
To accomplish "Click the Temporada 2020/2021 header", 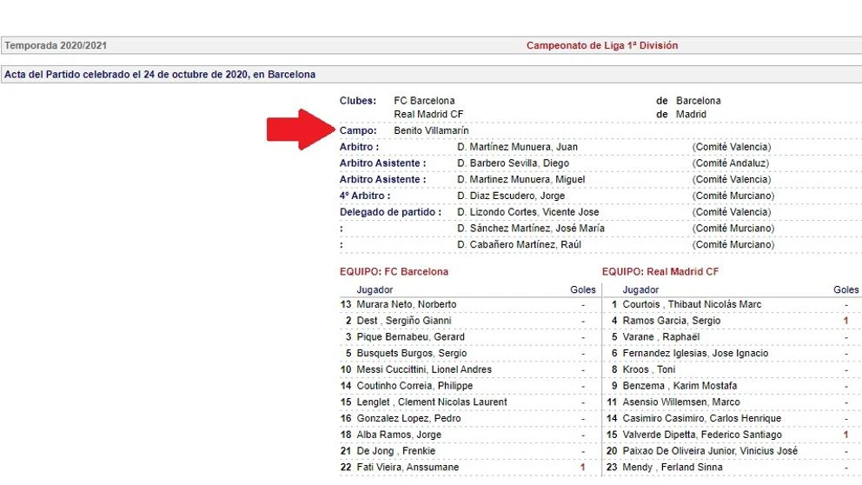I will [x=56, y=46].
